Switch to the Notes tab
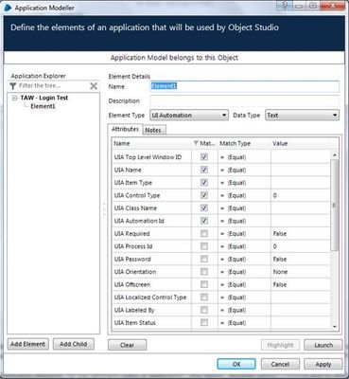This screenshot has height=379, width=349. point(153,130)
